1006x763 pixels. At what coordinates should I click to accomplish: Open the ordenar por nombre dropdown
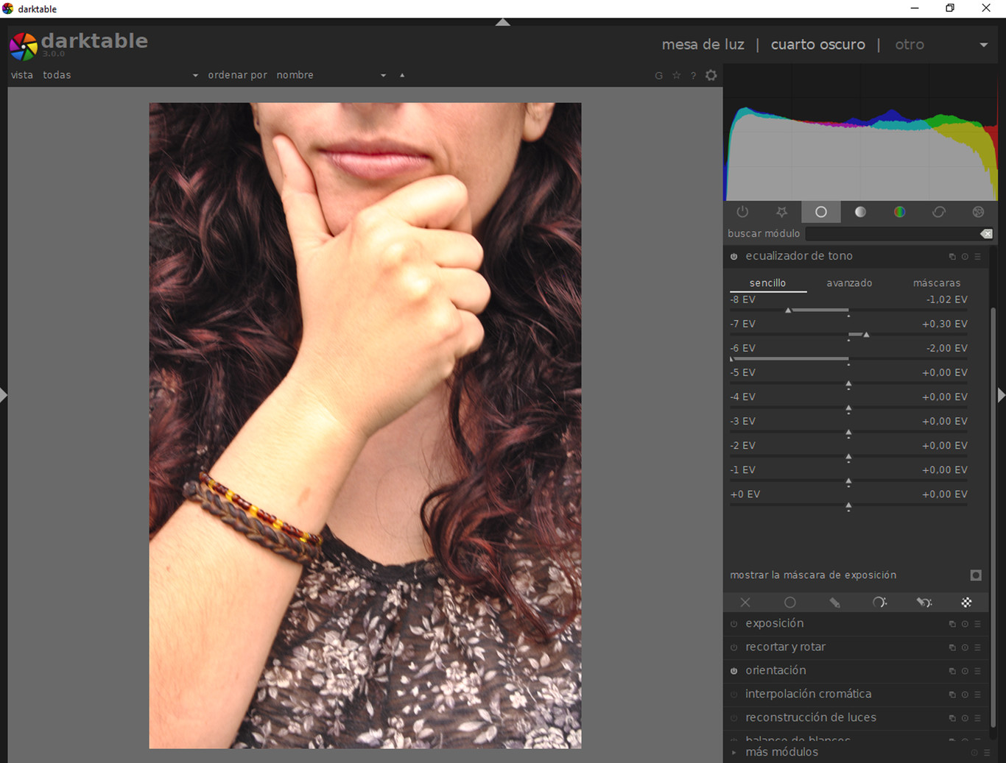383,74
